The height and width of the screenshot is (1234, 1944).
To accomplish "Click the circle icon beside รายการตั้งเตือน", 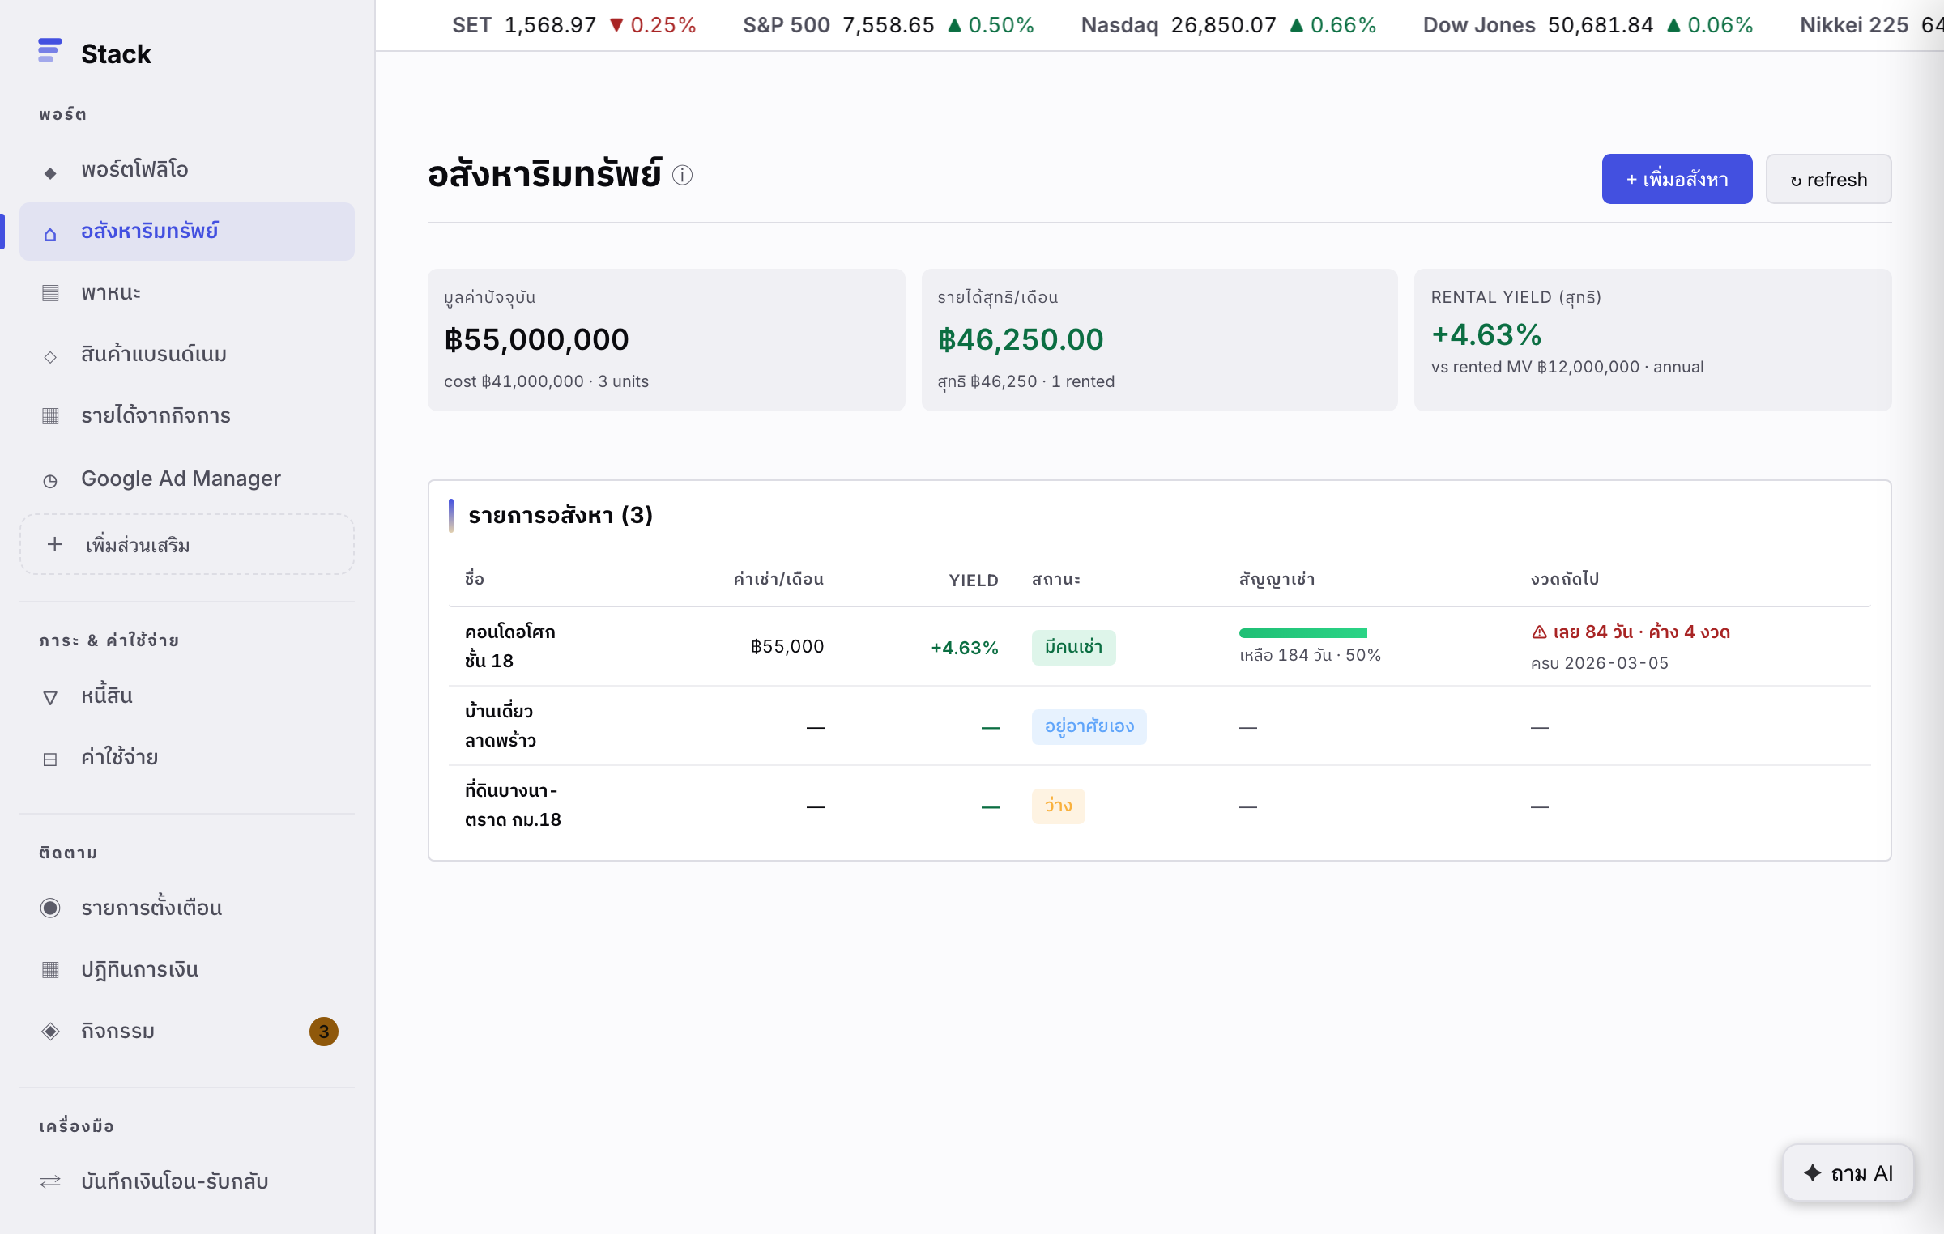I will point(50,908).
